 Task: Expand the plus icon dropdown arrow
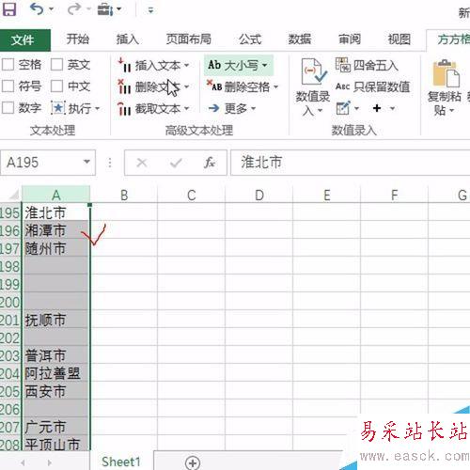(392, 109)
